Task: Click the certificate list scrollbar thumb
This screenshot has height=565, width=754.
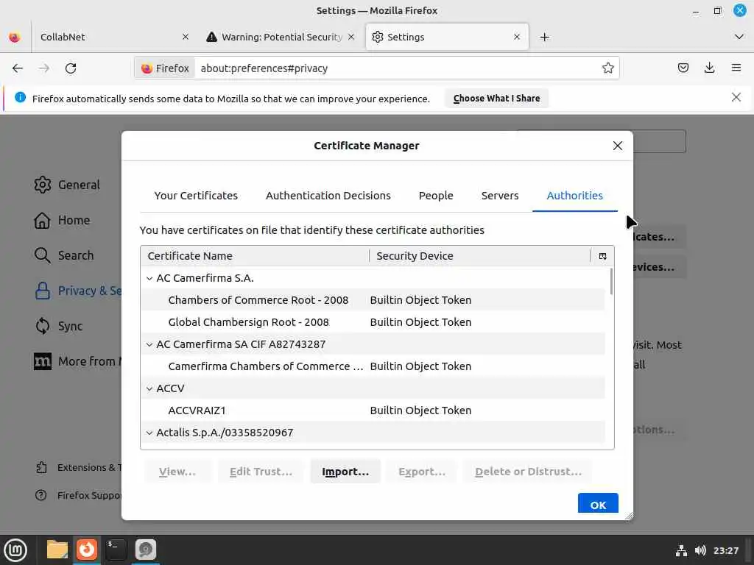Action: (x=611, y=282)
